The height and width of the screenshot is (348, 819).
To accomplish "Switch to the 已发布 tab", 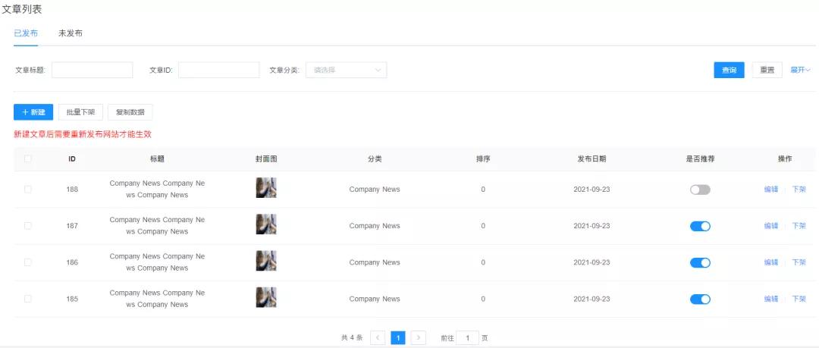I will pyautogui.click(x=26, y=33).
